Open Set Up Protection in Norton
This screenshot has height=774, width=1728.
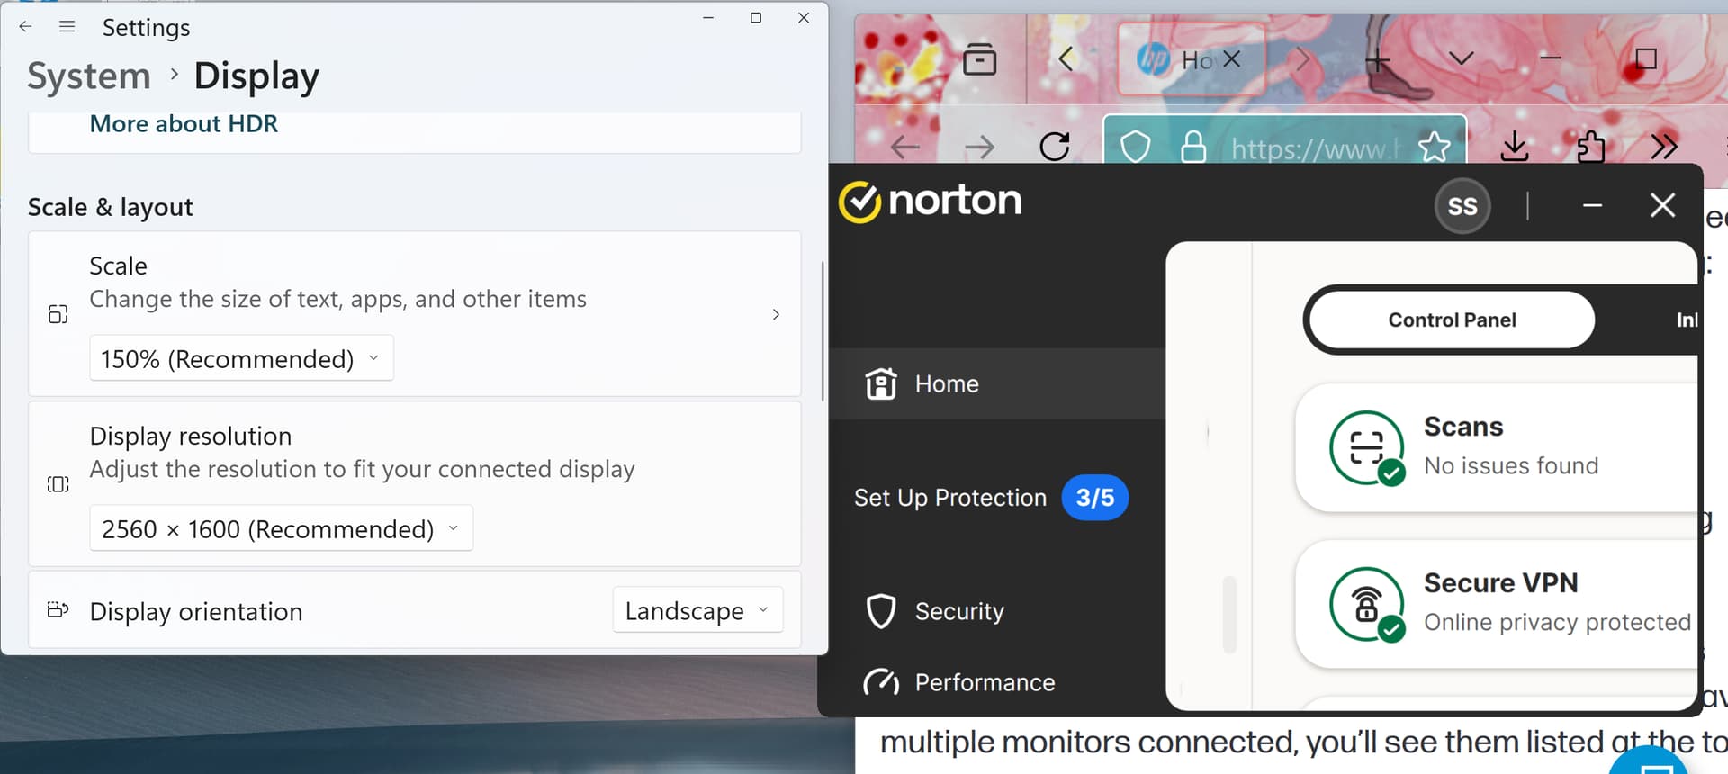point(950,498)
